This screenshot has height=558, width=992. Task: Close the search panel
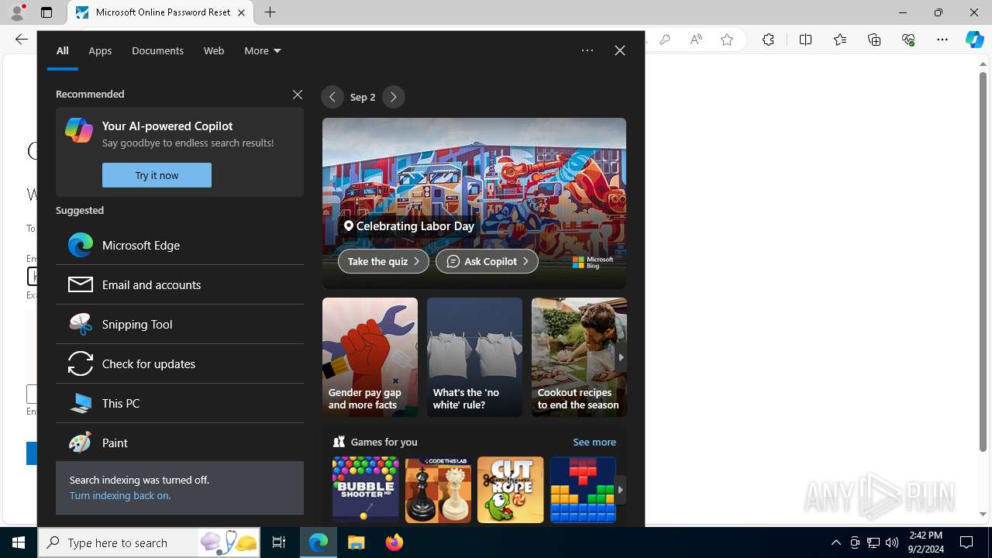point(619,50)
